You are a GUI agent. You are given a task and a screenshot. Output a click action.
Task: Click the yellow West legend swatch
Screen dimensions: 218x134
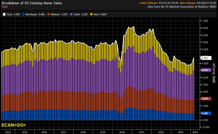pos(91,14)
